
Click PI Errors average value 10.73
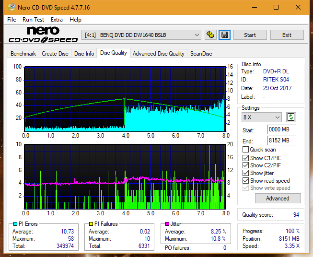pos(67,232)
